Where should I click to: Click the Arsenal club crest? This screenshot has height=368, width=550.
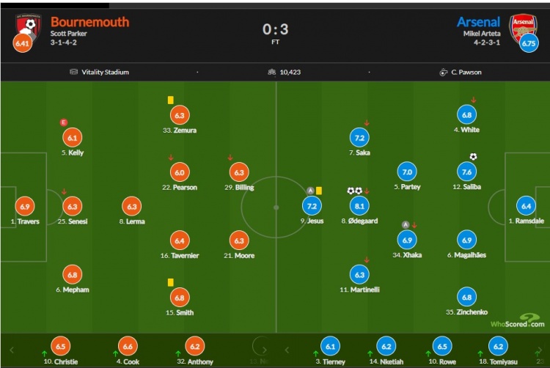523,28
